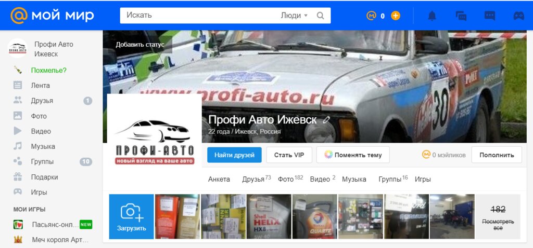Click Добавить статус on the cover
This screenshot has width=533, height=248.
(x=140, y=45)
